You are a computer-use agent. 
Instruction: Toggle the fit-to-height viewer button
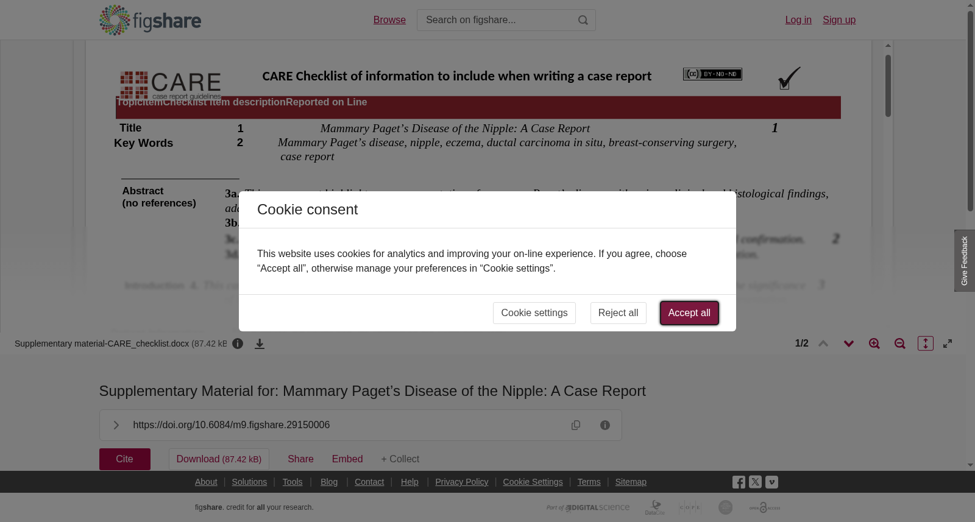point(926,344)
